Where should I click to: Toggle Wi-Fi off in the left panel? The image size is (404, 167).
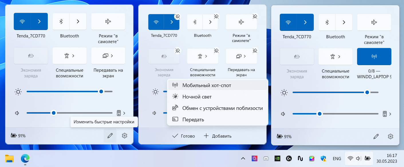click(22, 21)
